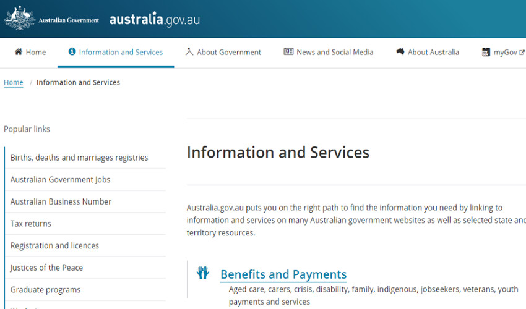Screen dimensions: 526x309
Task: Click the Australia.gov.au intro paragraph
Action: [x=356, y=220]
